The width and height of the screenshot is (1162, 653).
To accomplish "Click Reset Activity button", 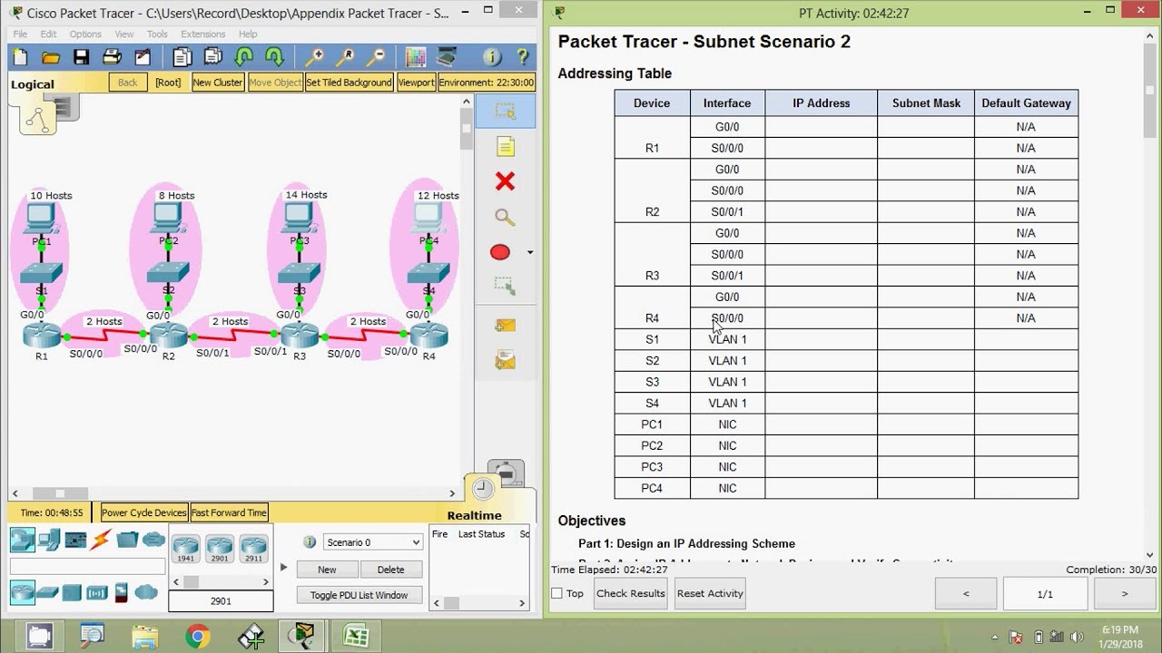I will pos(710,593).
